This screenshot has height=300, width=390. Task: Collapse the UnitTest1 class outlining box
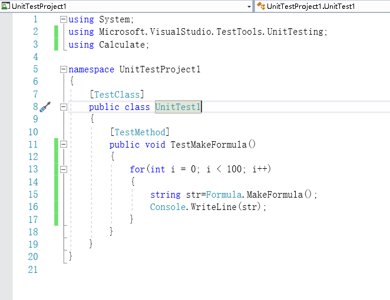click(64, 107)
